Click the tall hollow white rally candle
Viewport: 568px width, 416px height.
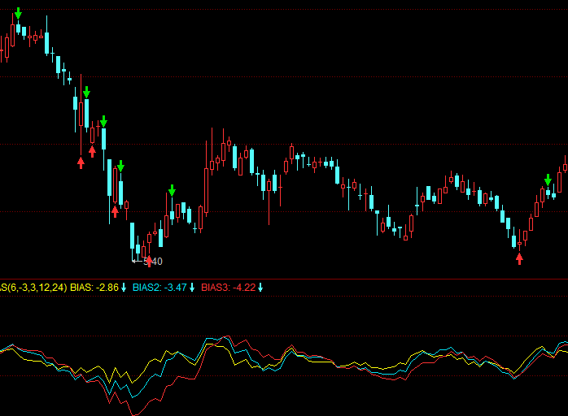pos(205,188)
